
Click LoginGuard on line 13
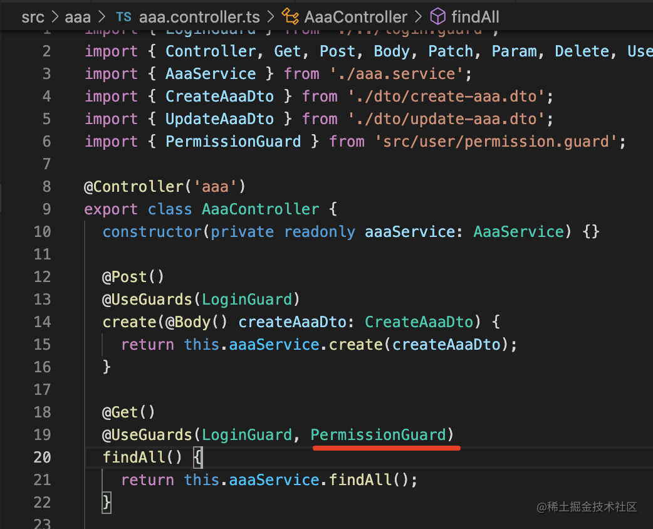click(247, 300)
